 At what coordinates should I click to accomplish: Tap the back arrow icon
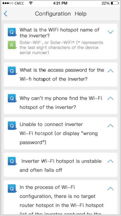click(5, 14)
